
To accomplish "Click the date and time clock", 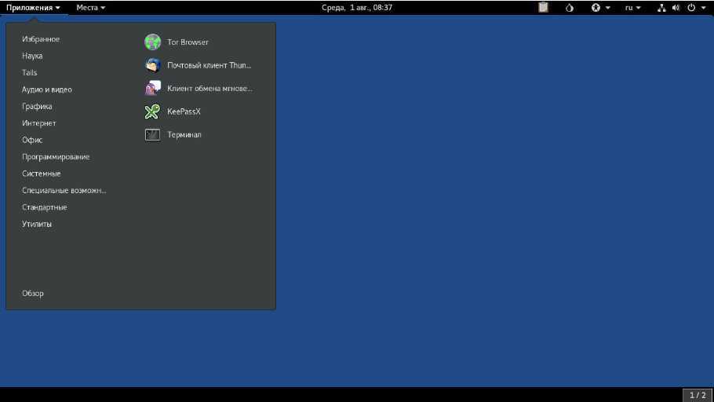I will [357, 8].
